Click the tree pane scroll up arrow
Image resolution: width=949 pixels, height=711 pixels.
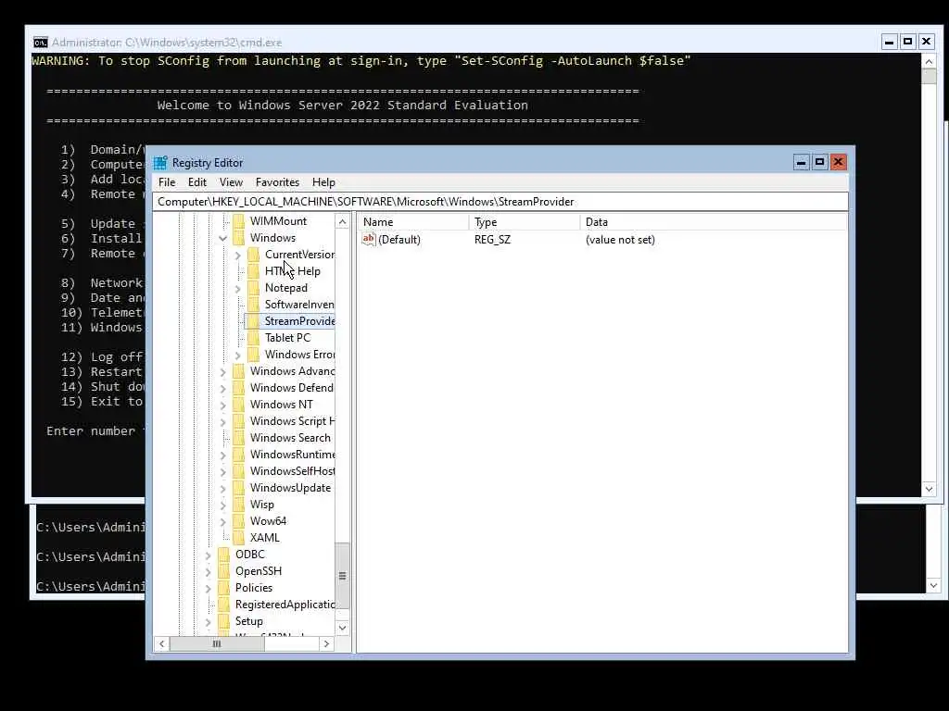343,222
